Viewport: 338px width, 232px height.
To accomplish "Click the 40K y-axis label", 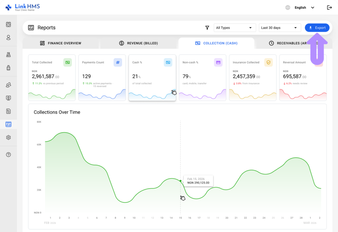I will [39, 167].
